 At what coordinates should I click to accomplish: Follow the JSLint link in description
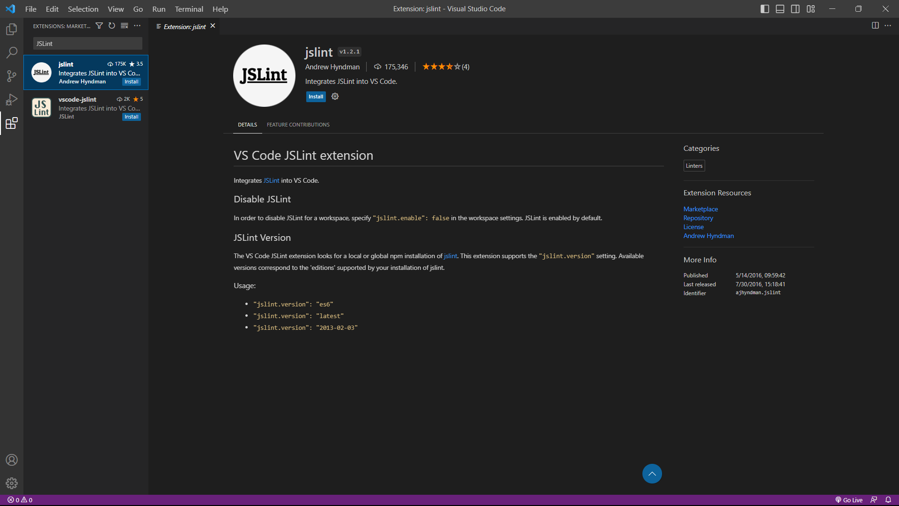[x=271, y=180]
